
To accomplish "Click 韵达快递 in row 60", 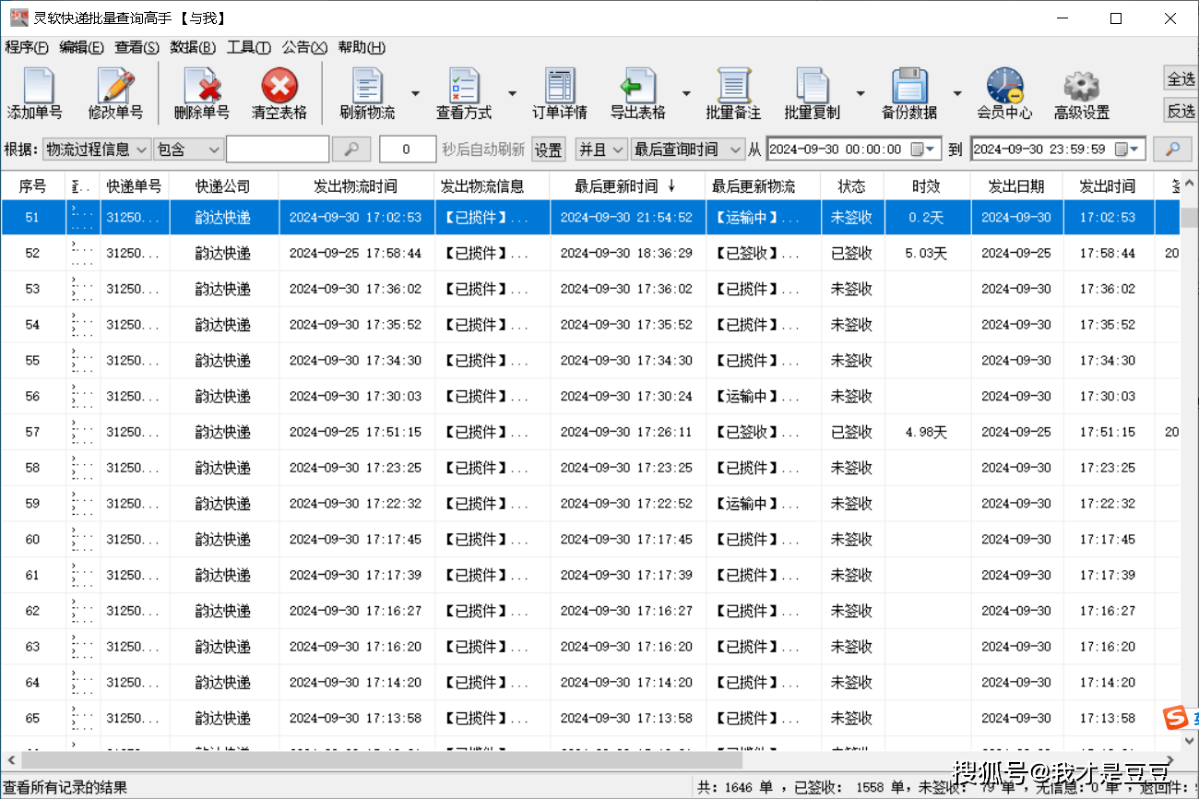I will pos(223,540).
